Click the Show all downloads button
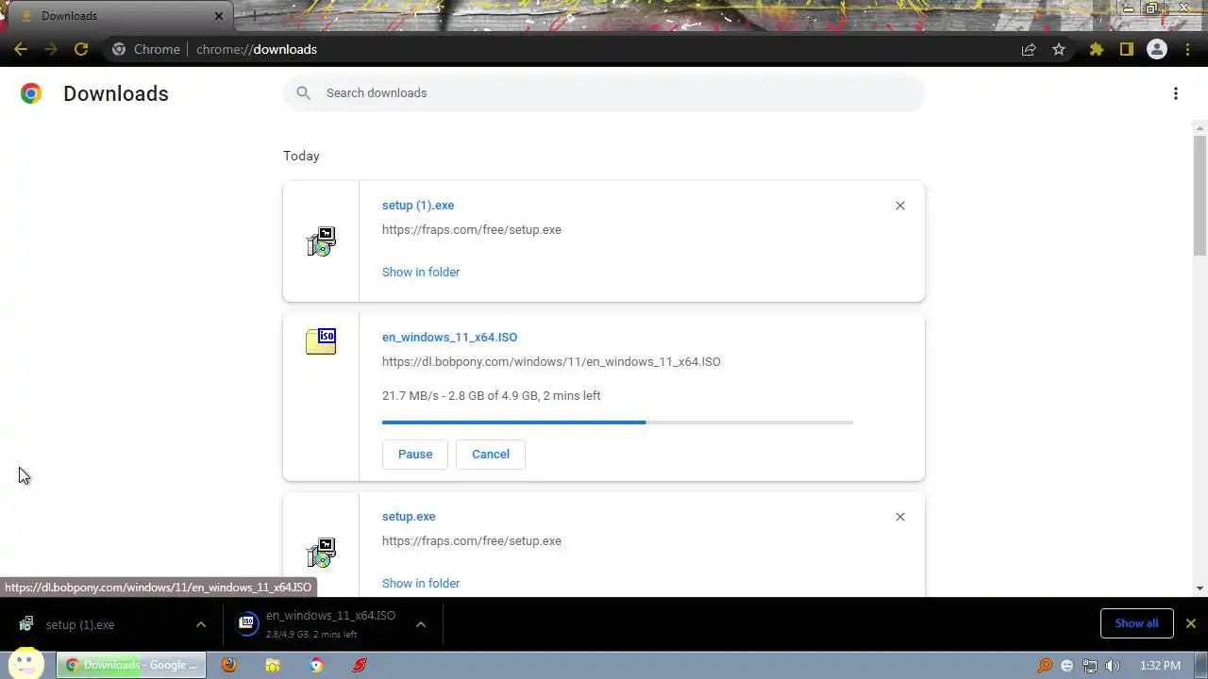This screenshot has width=1208, height=679. point(1136,623)
